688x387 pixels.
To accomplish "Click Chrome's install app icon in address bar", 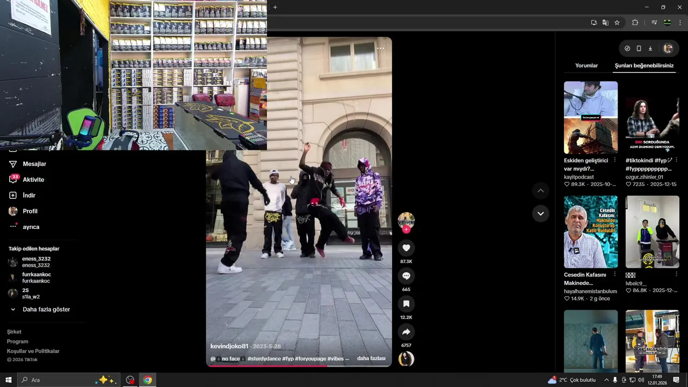I will coord(594,23).
